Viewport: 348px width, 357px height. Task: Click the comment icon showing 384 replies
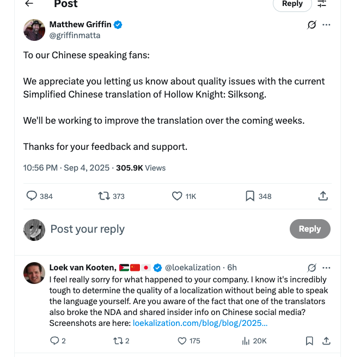click(x=32, y=196)
